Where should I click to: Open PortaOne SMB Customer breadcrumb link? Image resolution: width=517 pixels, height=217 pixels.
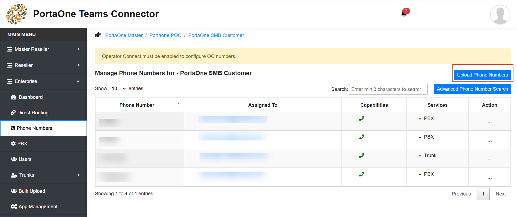pos(216,35)
